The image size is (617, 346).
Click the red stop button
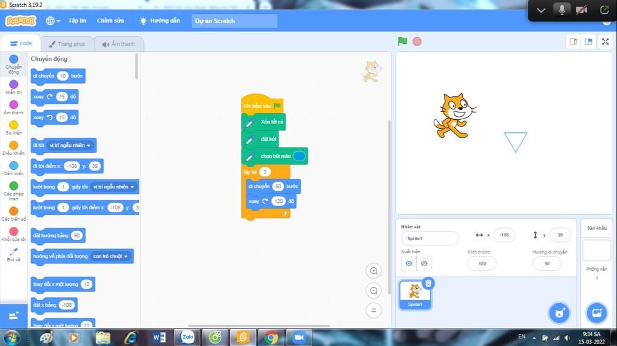pos(417,42)
